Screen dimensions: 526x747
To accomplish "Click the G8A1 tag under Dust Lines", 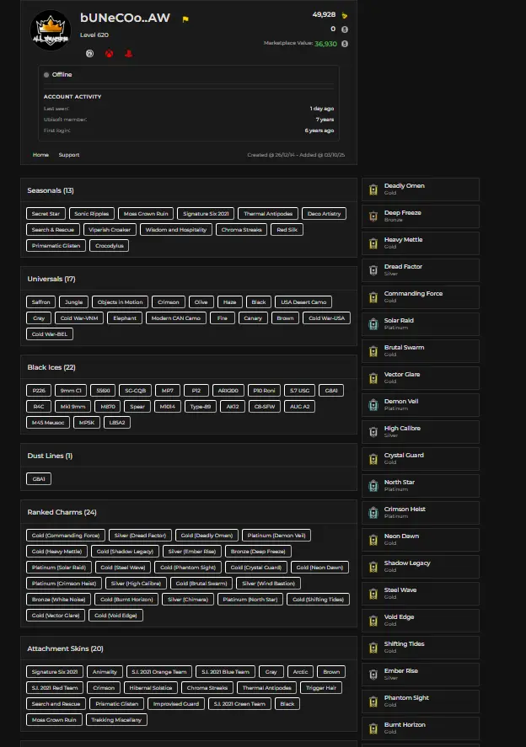I will pyautogui.click(x=39, y=478).
